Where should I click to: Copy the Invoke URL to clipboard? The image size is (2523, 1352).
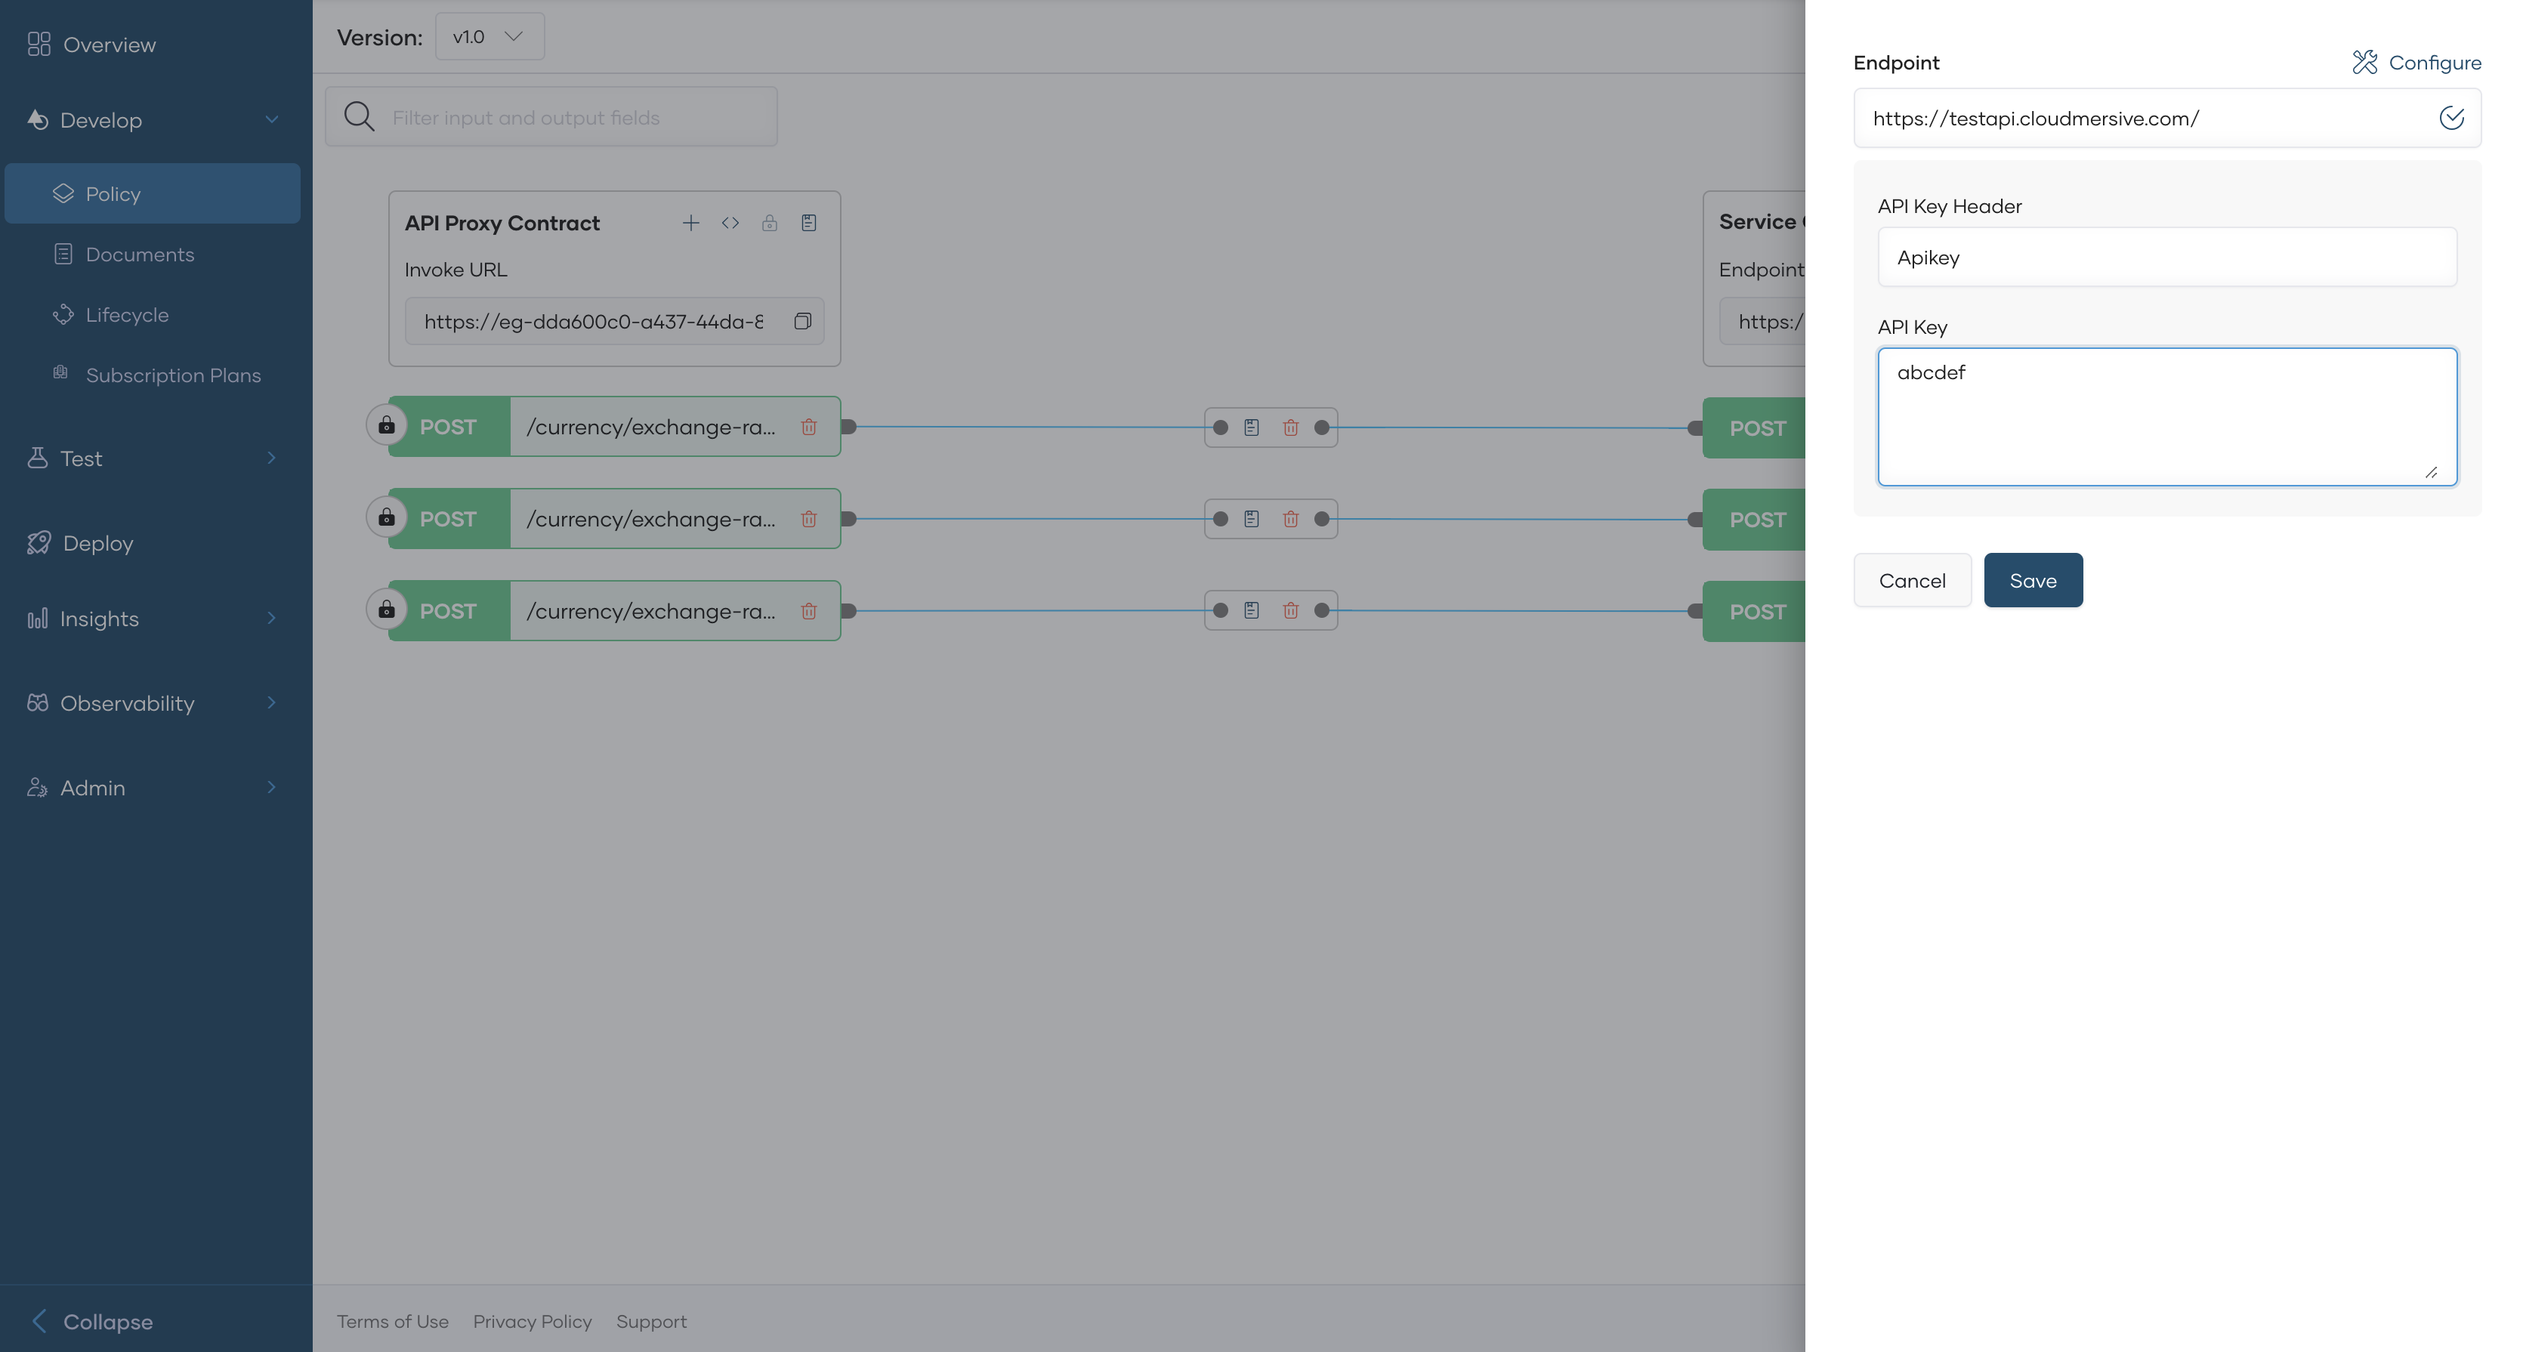[802, 321]
